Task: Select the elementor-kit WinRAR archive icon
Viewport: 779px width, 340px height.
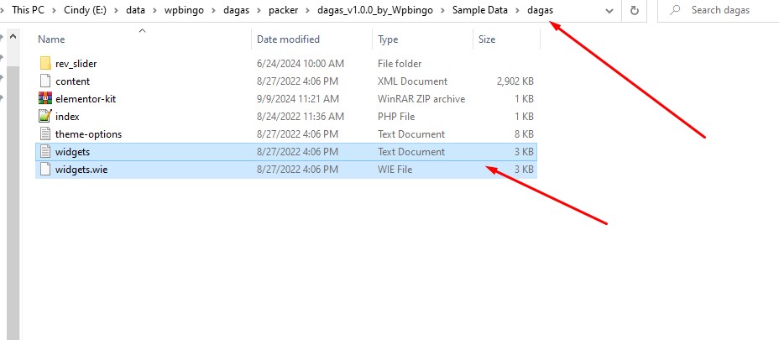Action: pos(45,99)
